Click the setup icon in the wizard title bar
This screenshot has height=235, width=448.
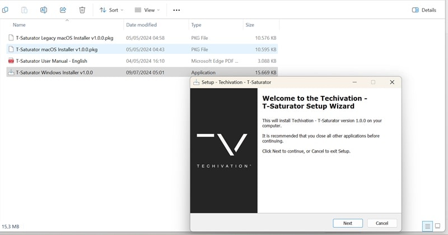197,82
